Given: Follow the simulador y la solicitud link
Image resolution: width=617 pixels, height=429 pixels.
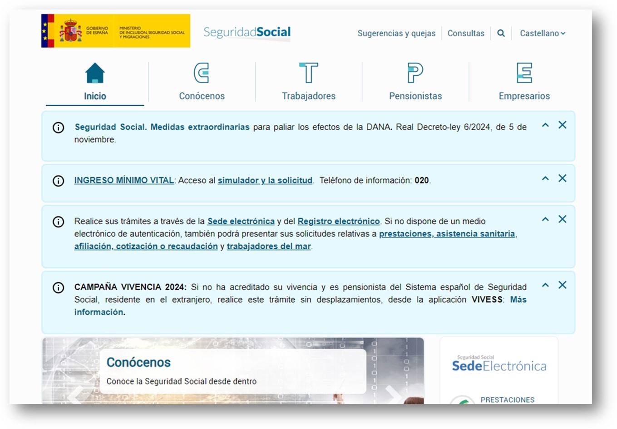Looking at the screenshot, I should tap(265, 180).
